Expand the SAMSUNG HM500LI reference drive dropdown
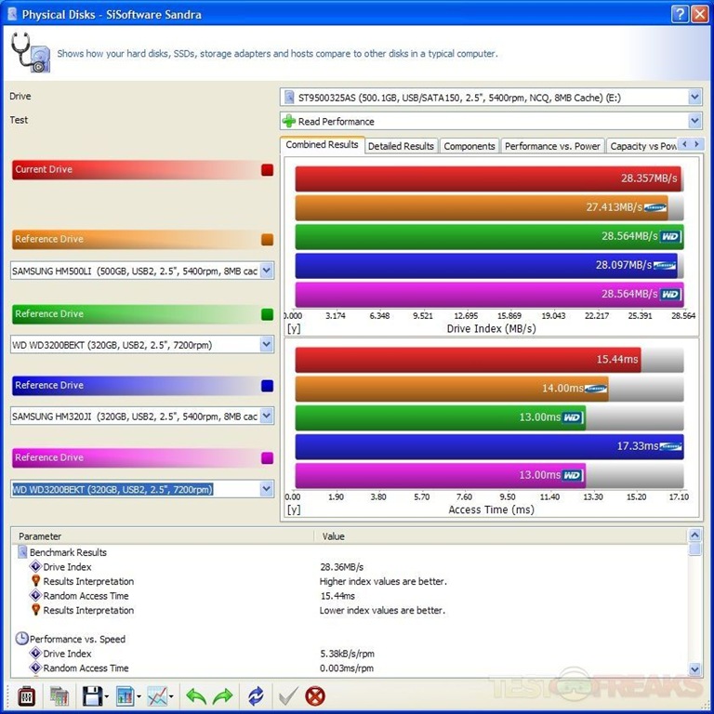Screen dimensions: 714x714 click(x=267, y=271)
